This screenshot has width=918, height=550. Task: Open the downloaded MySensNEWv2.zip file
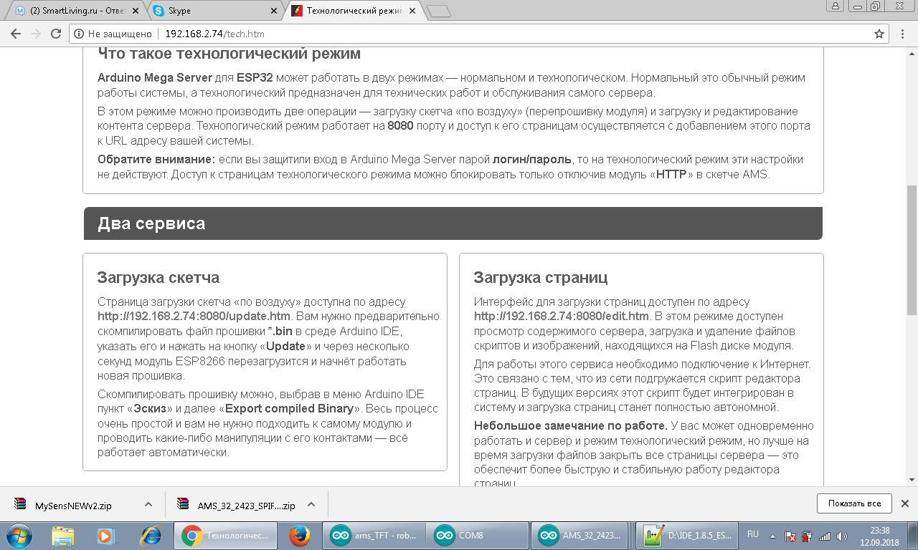pos(73,505)
